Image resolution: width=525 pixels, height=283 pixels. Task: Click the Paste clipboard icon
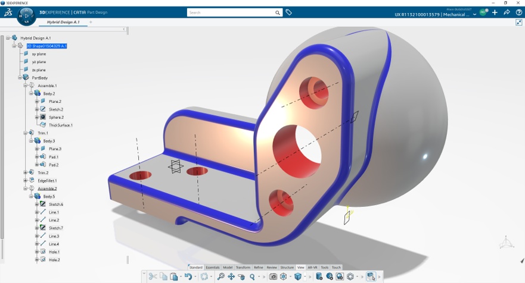point(174,276)
